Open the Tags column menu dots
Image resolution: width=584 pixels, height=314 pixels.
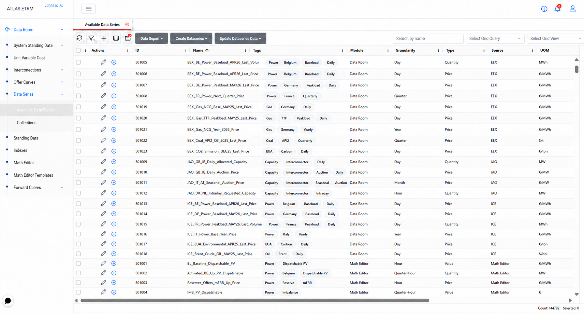tap(342, 50)
